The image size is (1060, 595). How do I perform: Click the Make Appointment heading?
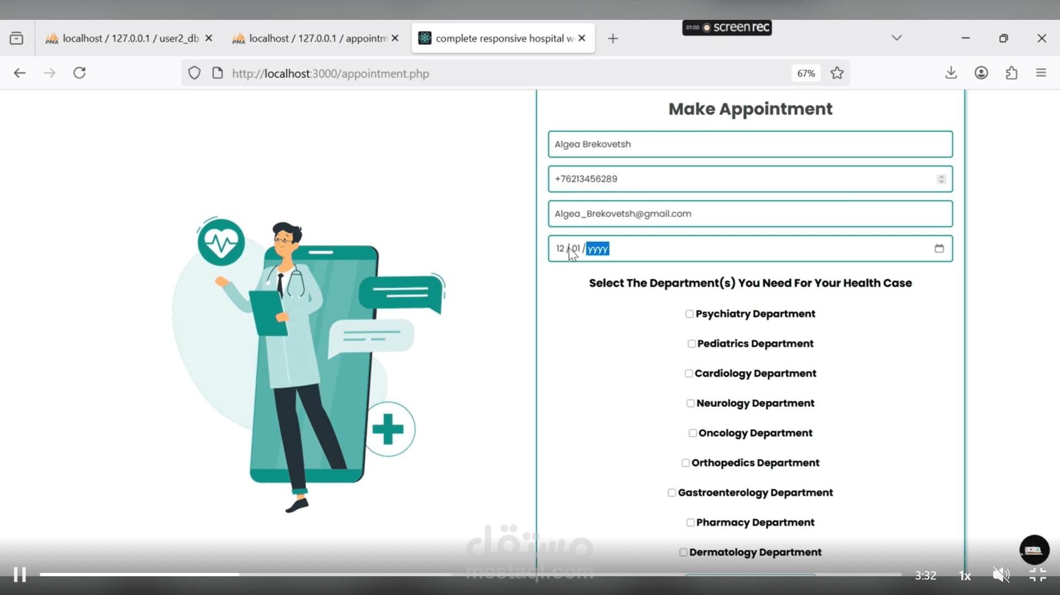pyautogui.click(x=750, y=109)
